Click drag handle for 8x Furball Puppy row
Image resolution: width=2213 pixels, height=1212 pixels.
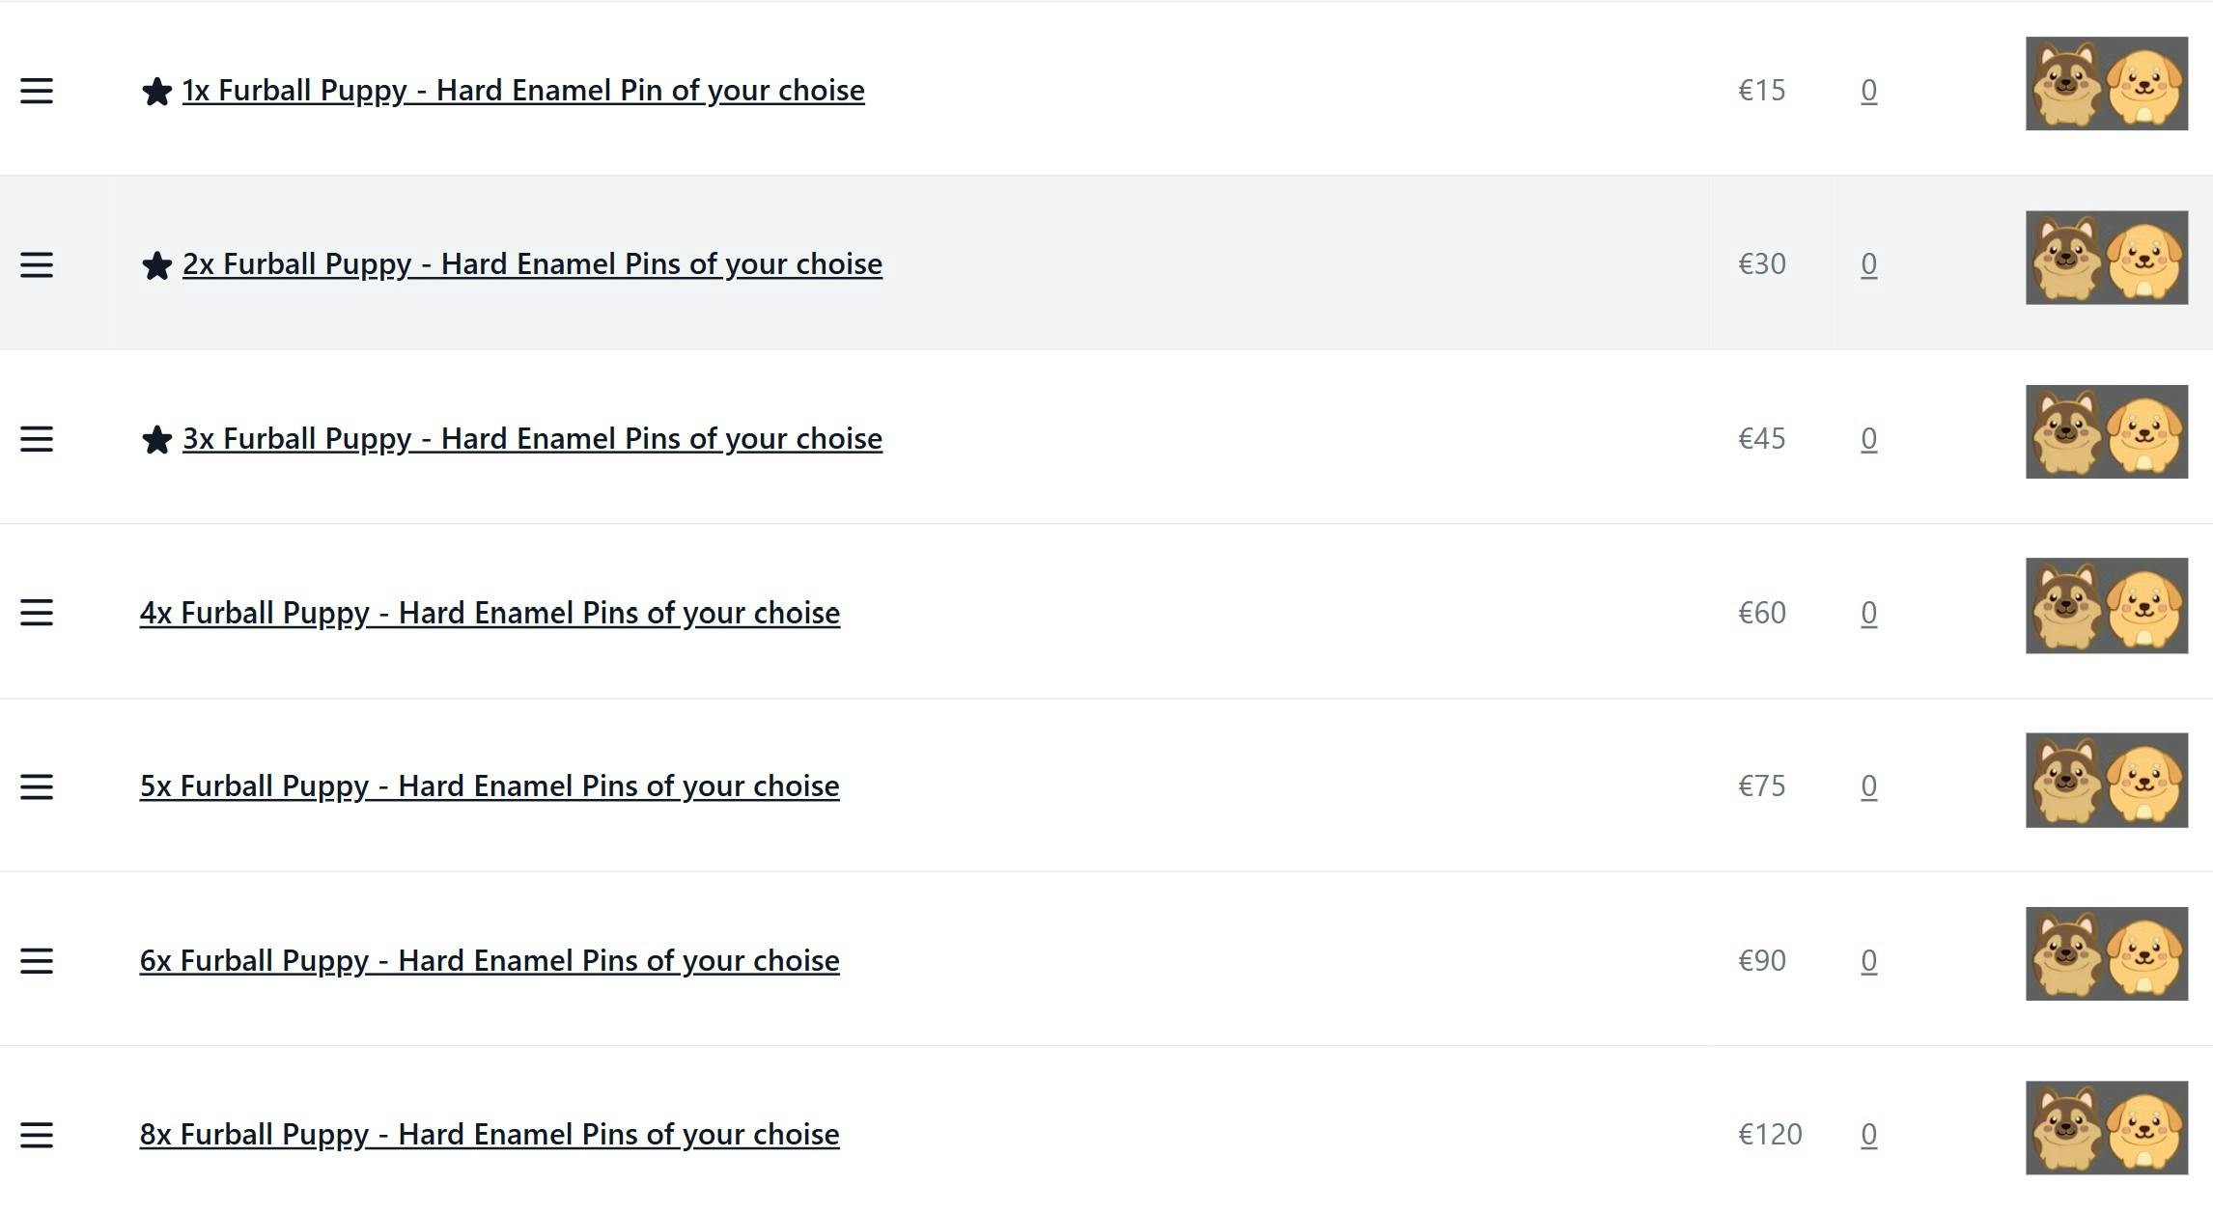[x=37, y=1135]
